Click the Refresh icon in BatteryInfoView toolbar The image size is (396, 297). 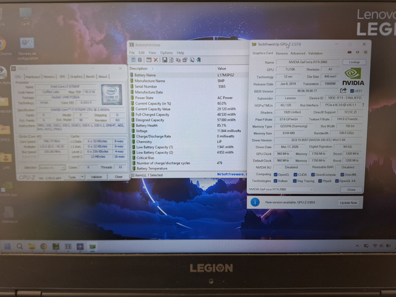tap(171, 60)
